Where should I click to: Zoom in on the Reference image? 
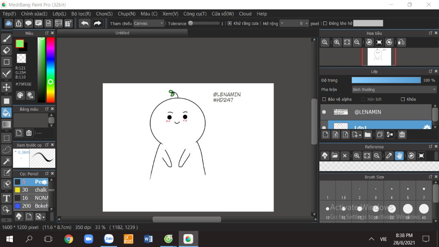[x=357, y=156]
